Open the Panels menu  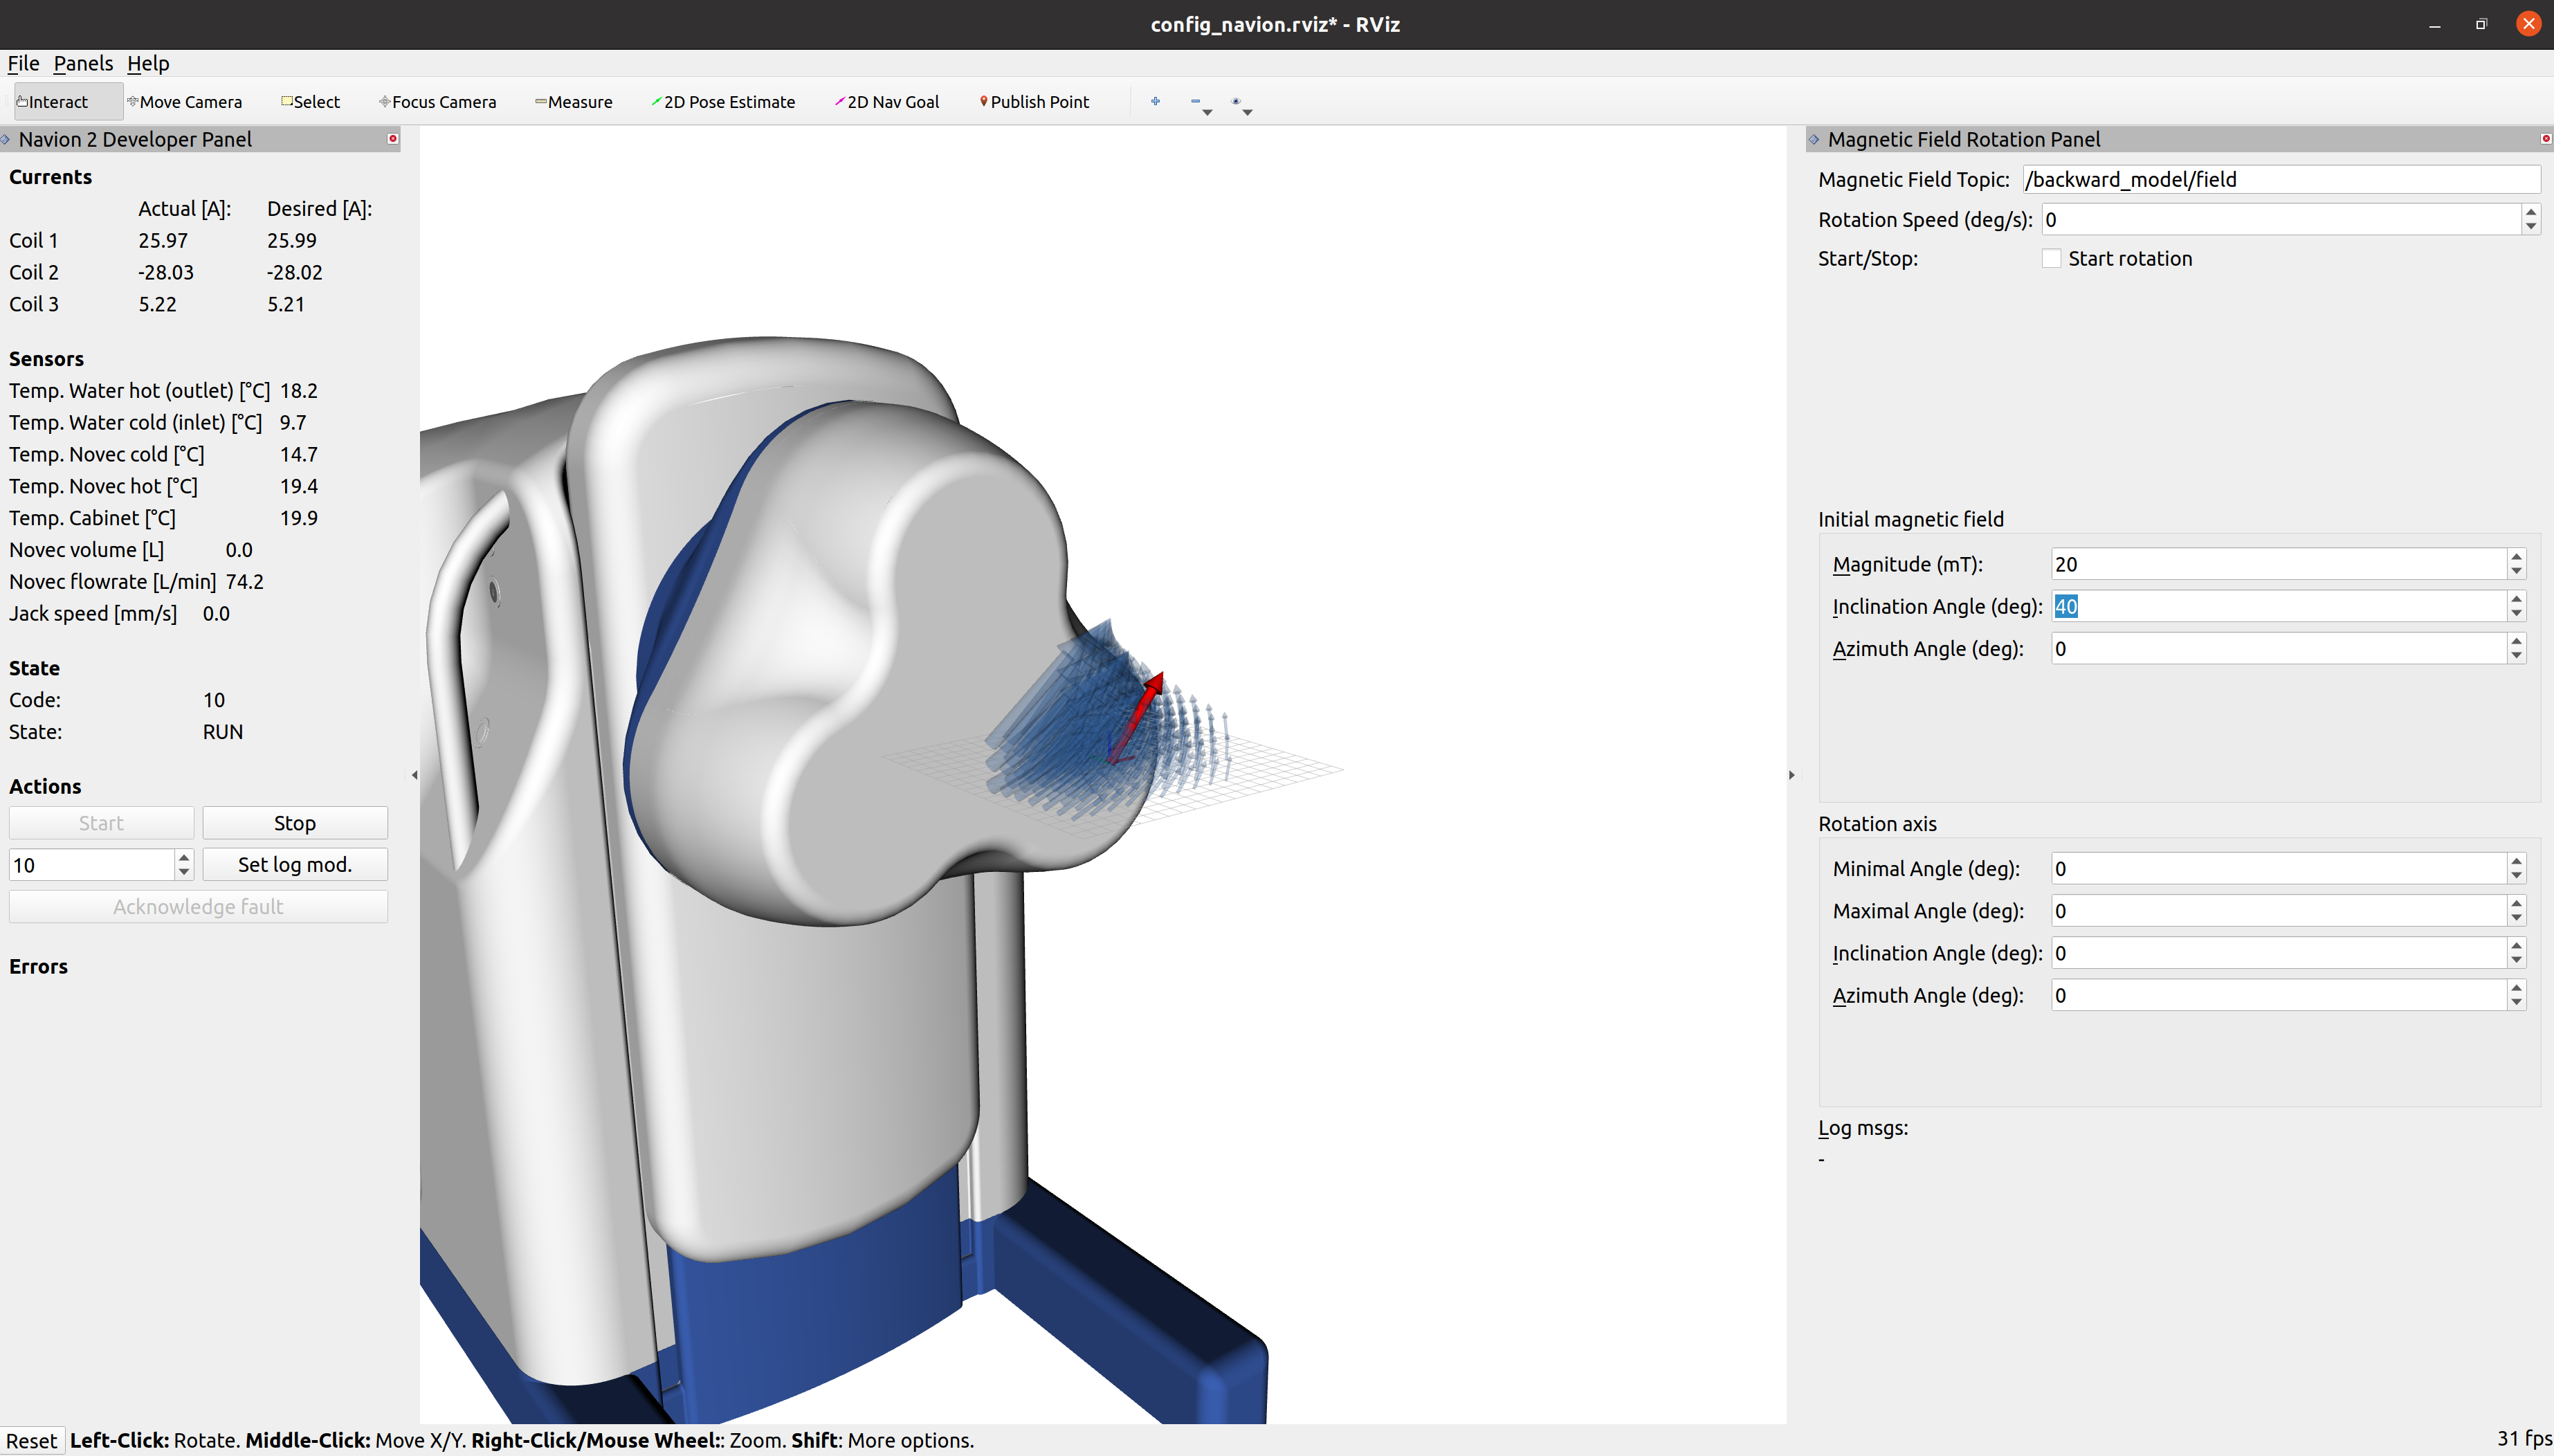coord(83,63)
